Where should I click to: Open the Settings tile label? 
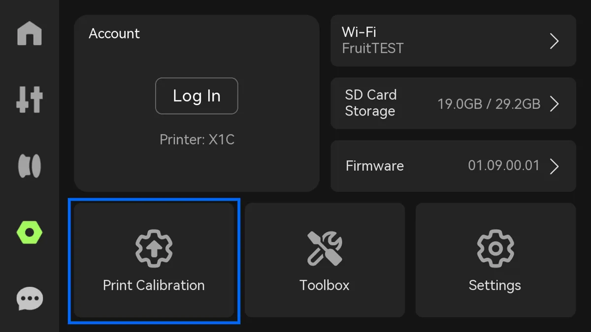coord(495,285)
